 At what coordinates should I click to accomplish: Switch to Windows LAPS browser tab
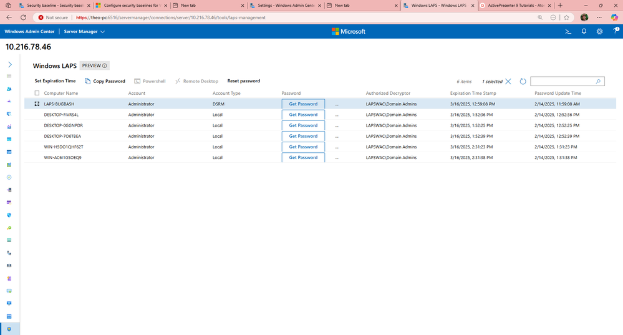point(438,6)
